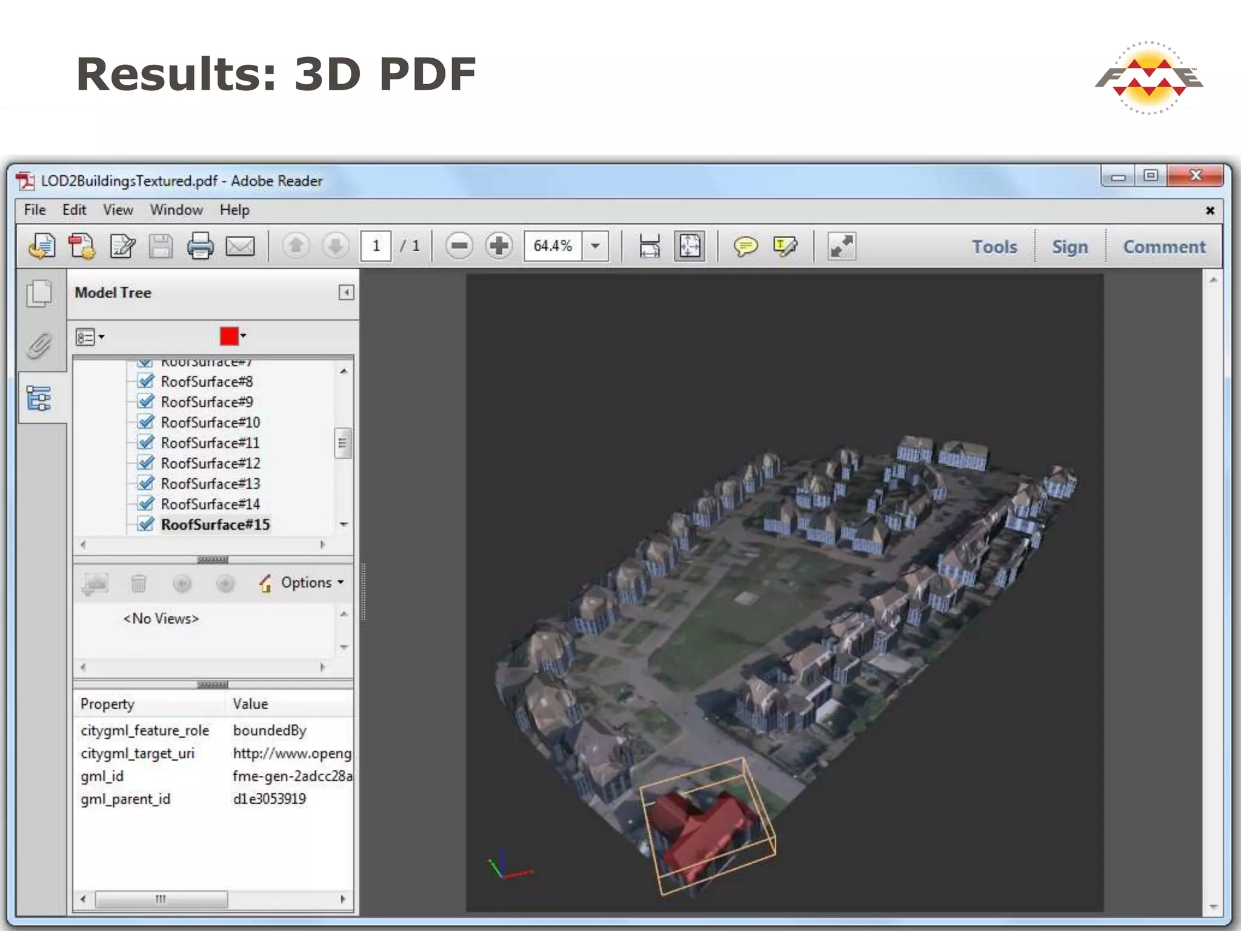This screenshot has height=931, width=1241.
Task: Click the Convert to PDF toolbar icon
Action: click(81, 246)
